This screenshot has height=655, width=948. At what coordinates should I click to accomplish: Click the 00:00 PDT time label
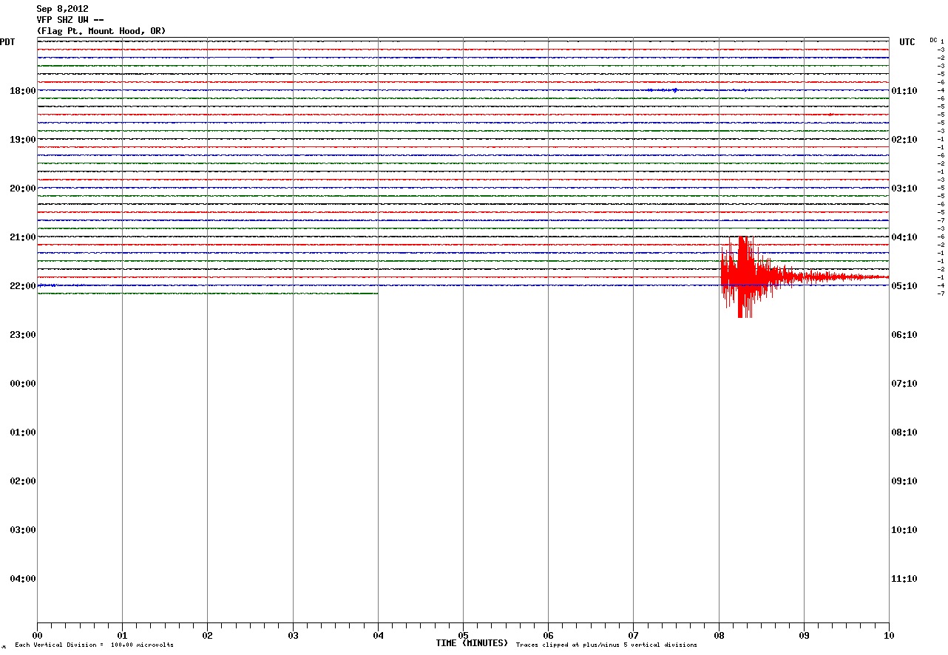[x=22, y=384]
